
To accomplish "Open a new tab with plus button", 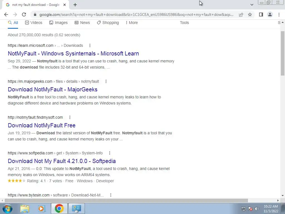I will click(75, 5).
